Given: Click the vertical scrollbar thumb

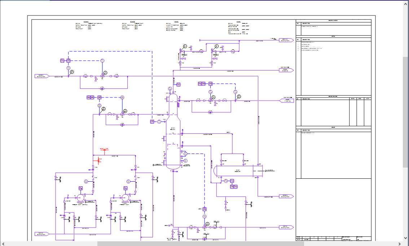Looking at the screenshot, I should 405,111.
